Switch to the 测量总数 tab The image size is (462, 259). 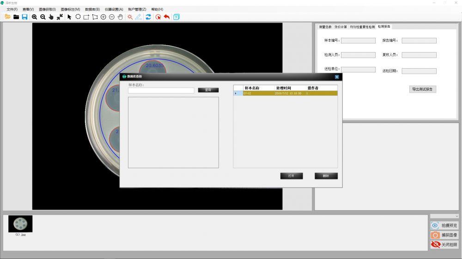tap(325, 27)
